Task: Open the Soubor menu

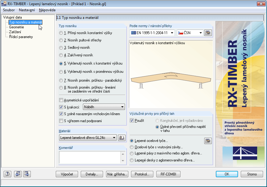Action: [9, 10]
